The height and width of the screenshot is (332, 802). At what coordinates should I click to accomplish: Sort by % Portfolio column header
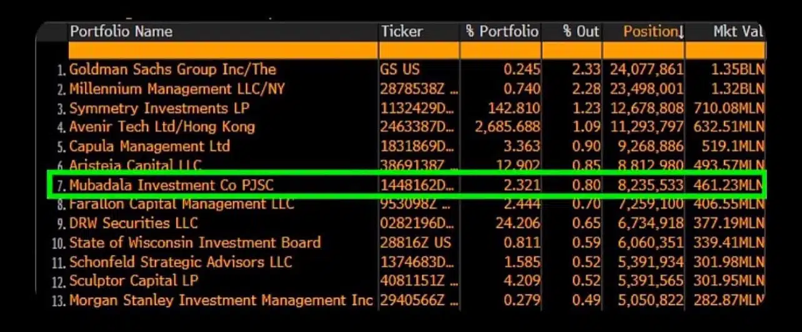(502, 32)
